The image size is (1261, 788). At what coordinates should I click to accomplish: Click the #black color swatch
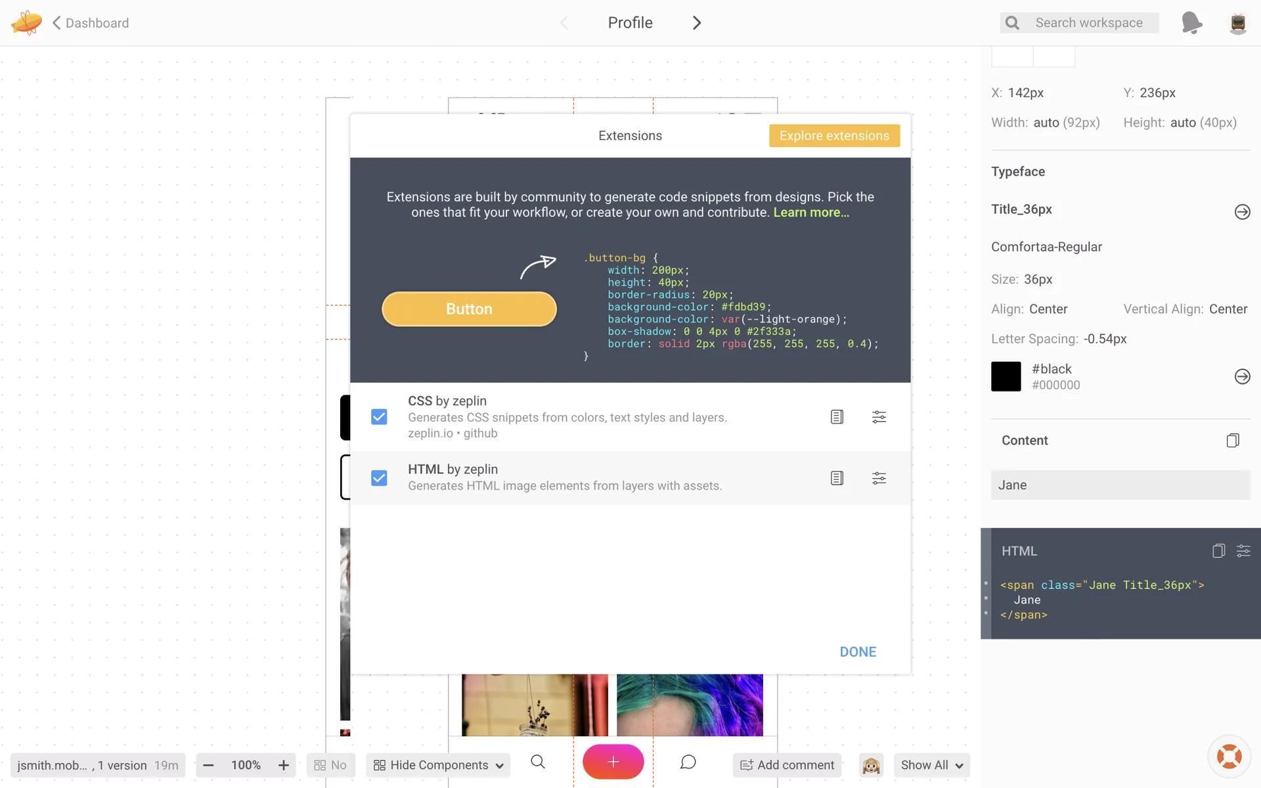pos(1006,377)
